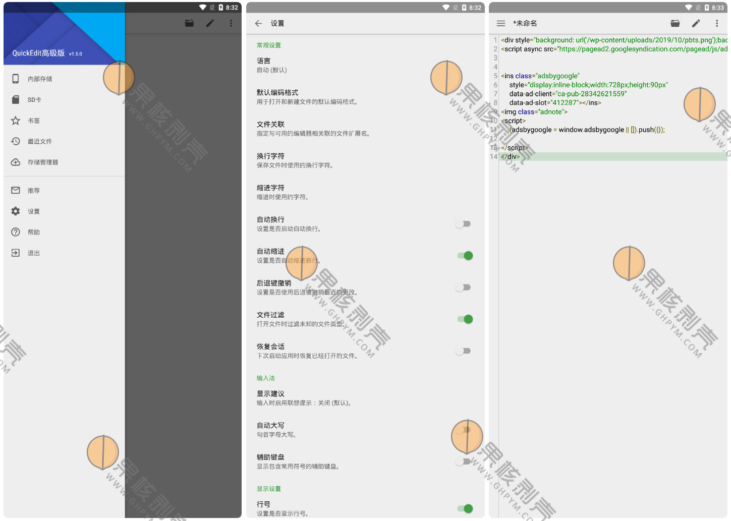731x521 pixels.
Task: Tap the pencil edit icon in the editor toolbar
Action: click(x=696, y=23)
